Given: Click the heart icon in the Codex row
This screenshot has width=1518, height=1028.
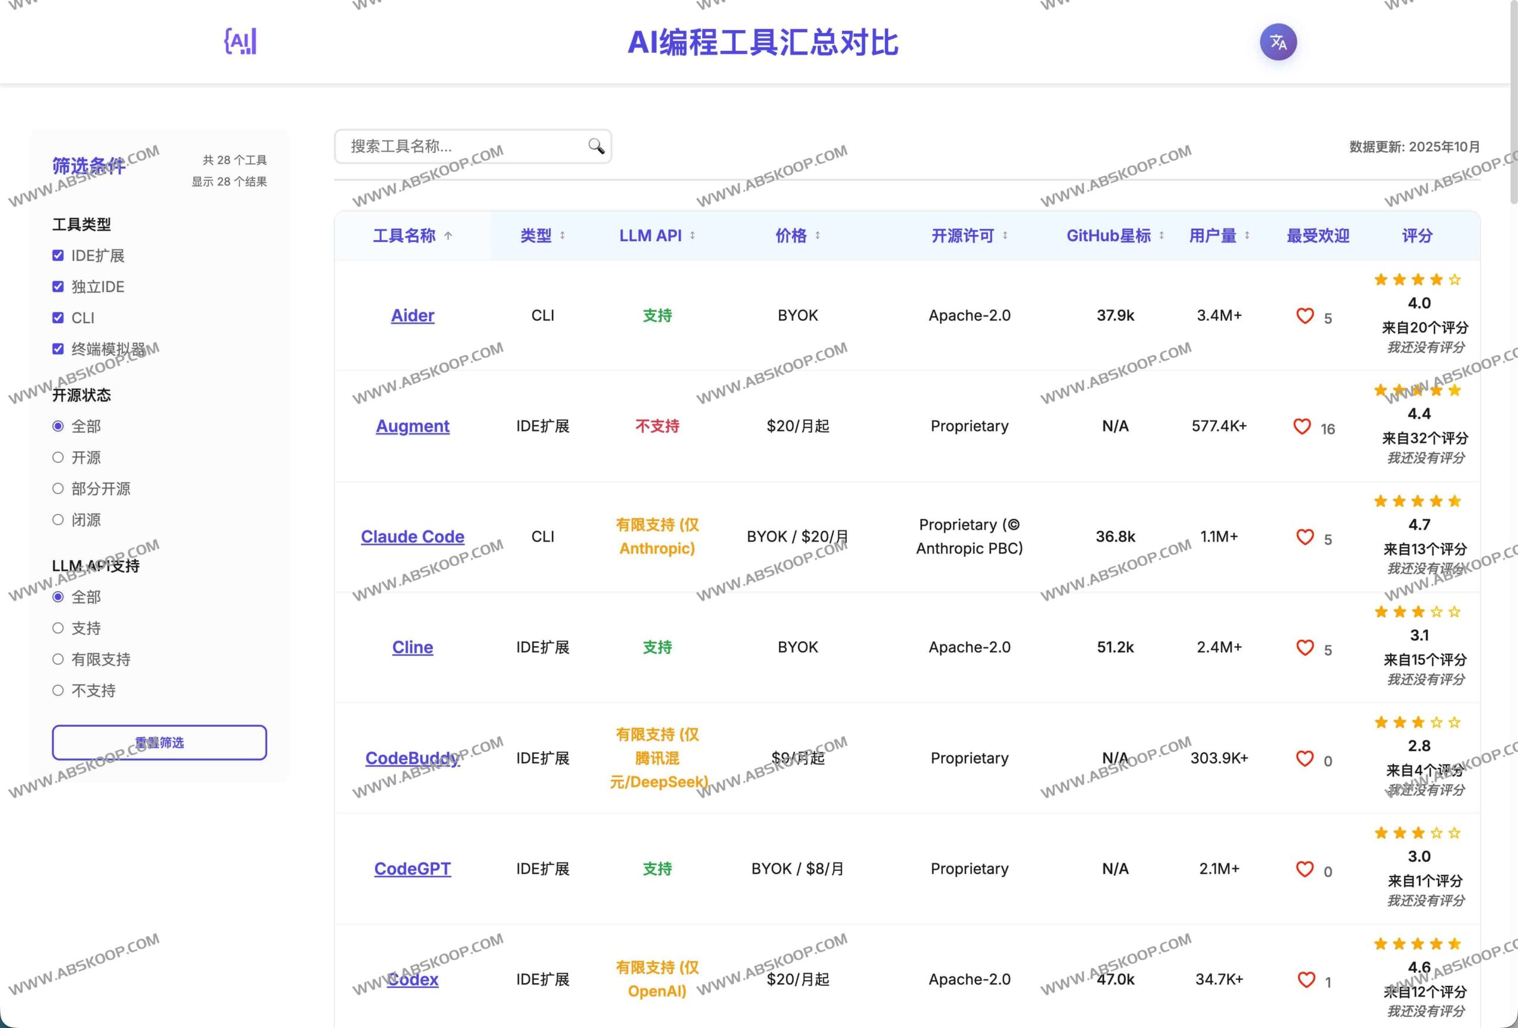Looking at the screenshot, I should (x=1306, y=979).
